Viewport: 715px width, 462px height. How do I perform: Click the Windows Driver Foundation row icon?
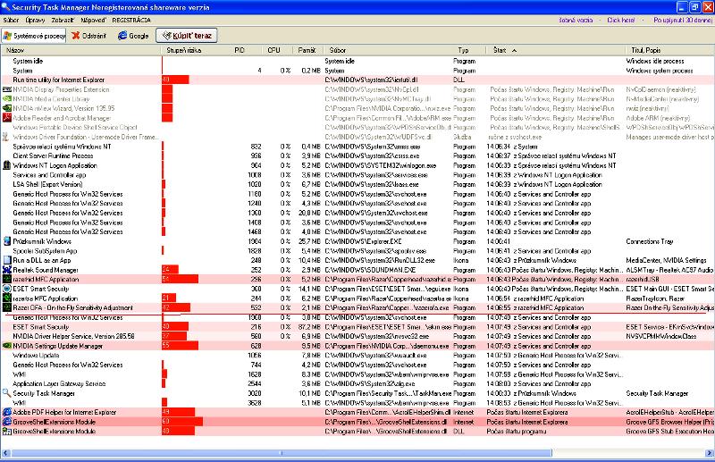click(6, 137)
